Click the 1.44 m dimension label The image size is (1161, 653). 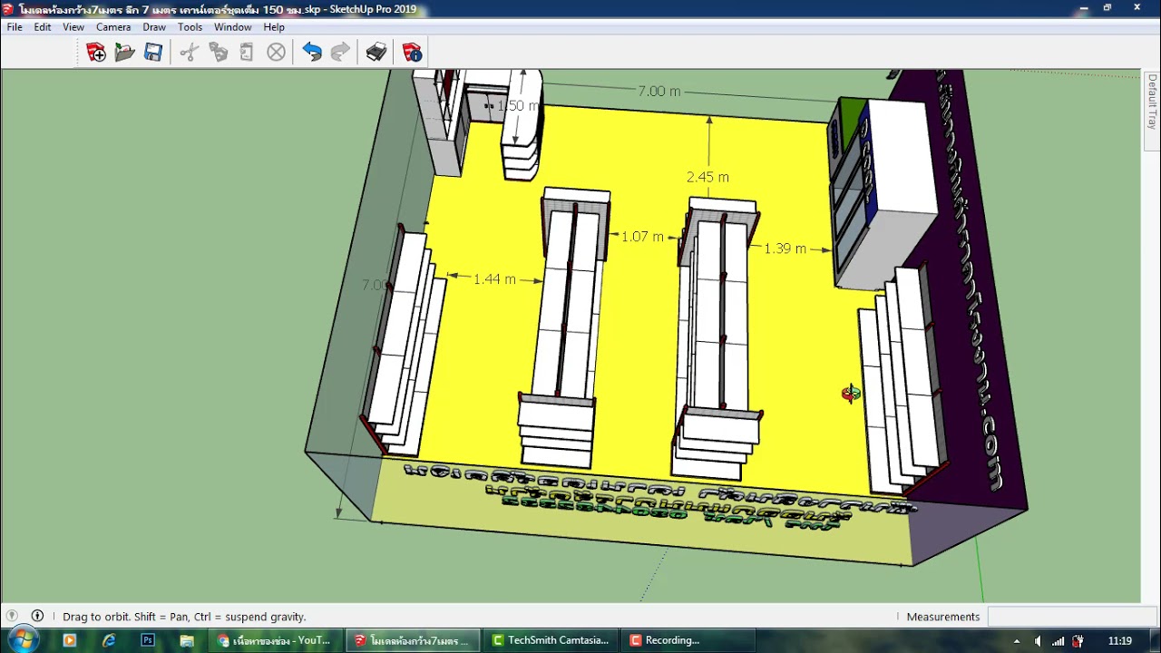(x=494, y=279)
